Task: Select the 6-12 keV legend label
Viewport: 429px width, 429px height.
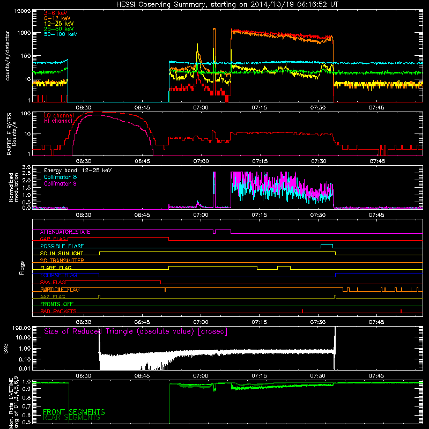Action: (57, 18)
